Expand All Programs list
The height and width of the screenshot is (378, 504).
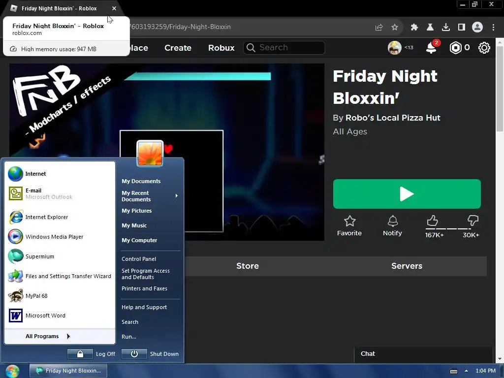48,336
